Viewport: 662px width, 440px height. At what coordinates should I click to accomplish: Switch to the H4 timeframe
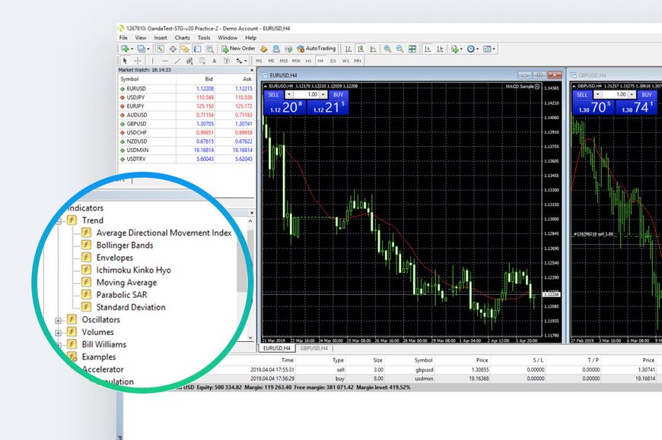click(320, 60)
